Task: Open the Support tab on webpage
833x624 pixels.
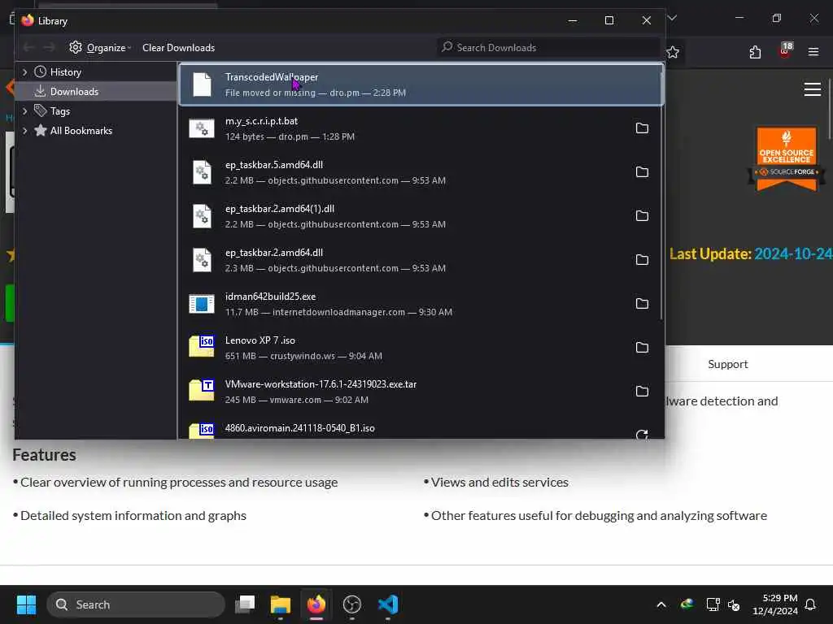Action: click(727, 364)
